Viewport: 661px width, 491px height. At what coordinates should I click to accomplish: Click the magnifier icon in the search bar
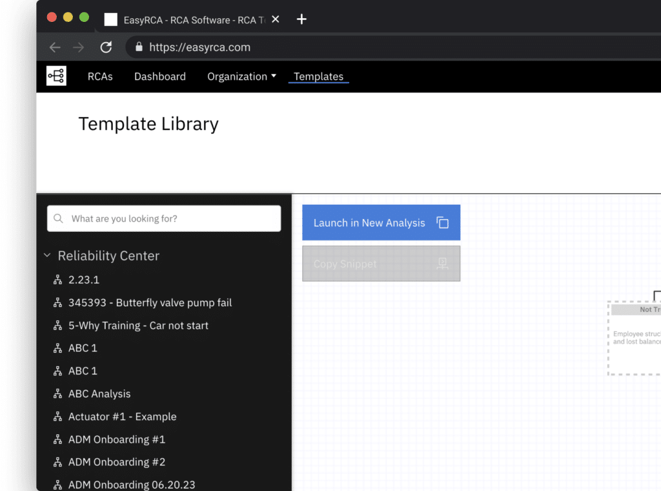[58, 218]
